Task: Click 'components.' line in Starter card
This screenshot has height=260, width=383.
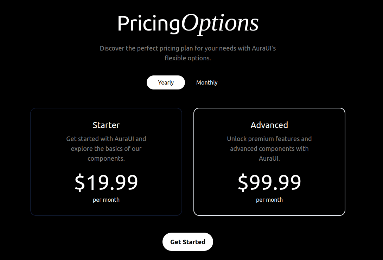Action: click(x=106, y=158)
